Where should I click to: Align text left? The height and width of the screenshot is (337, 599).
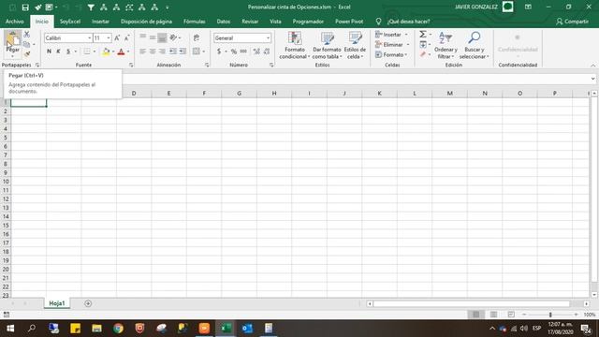coord(142,51)
